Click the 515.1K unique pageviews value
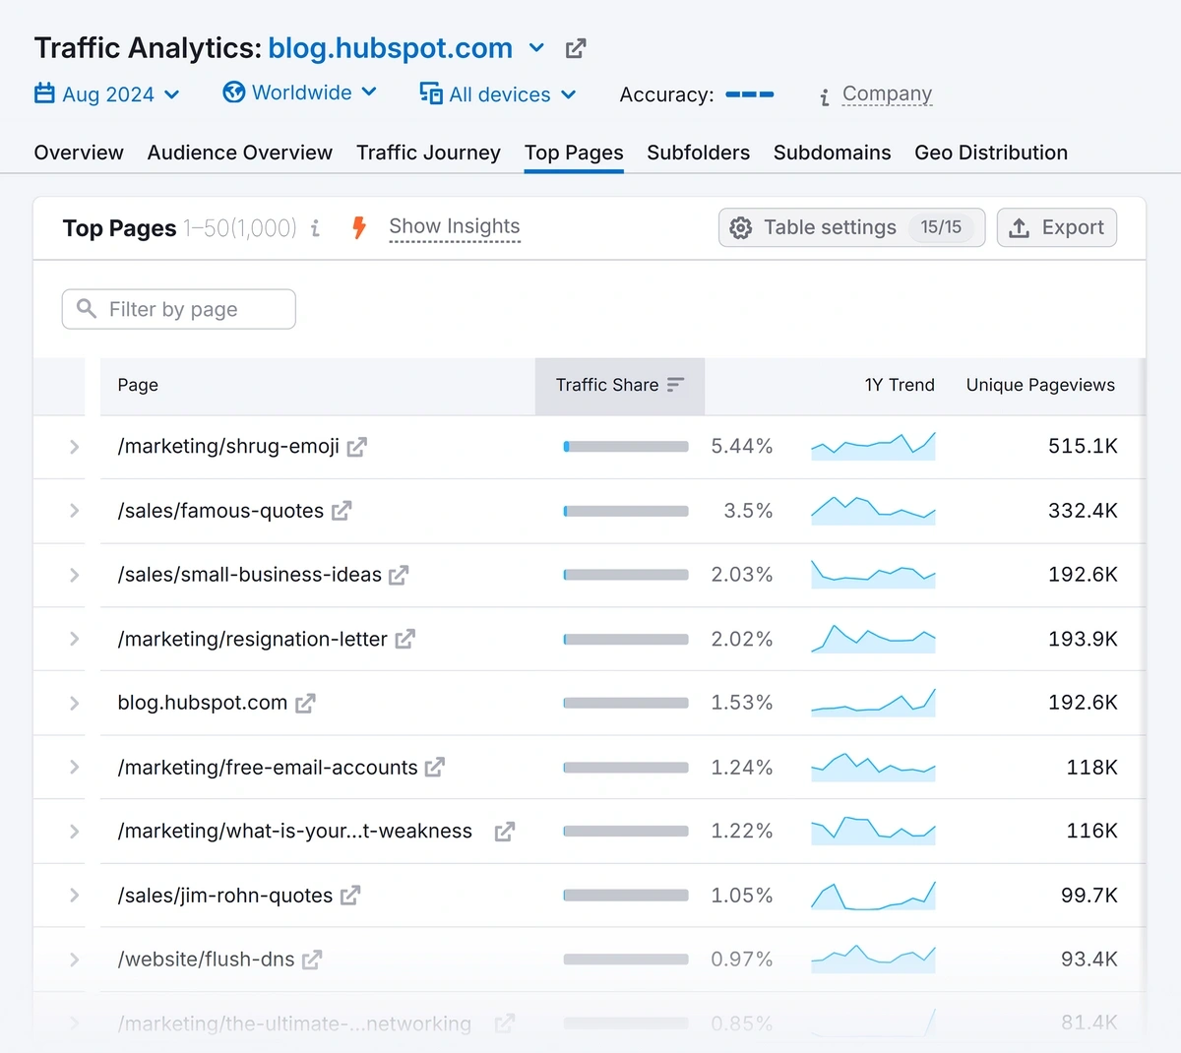The height and width of the screenshot is (1053, 1181). [x=1083, y=447]
